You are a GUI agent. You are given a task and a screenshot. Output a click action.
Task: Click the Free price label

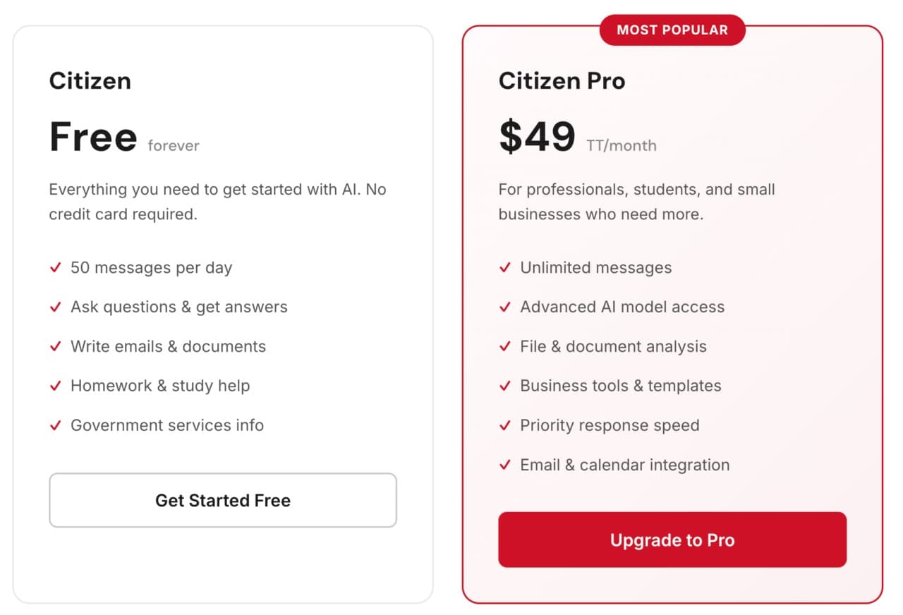point(93,137)
